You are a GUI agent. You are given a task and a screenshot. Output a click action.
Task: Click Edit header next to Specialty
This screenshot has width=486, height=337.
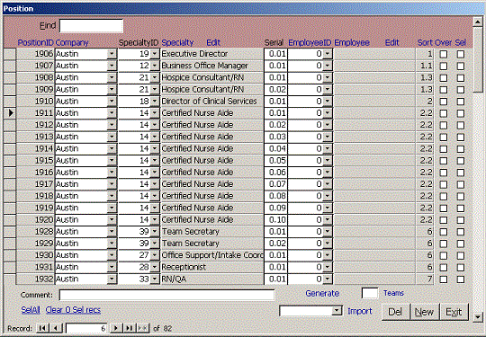(213, 42)
